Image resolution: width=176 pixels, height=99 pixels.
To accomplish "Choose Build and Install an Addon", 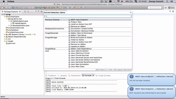I will tap(81, 38).
